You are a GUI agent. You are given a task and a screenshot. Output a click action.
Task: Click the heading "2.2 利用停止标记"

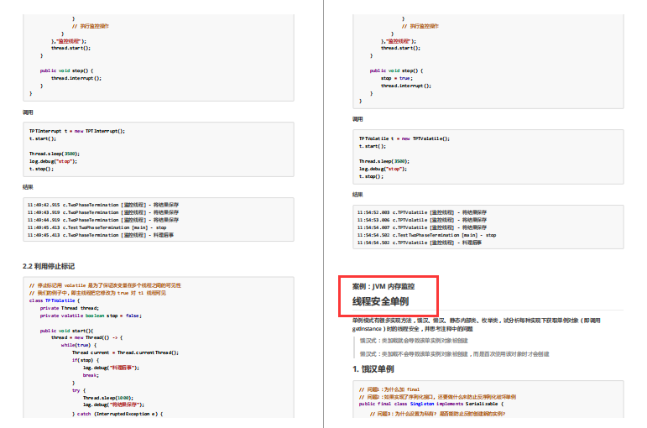(x=49, y=266)
